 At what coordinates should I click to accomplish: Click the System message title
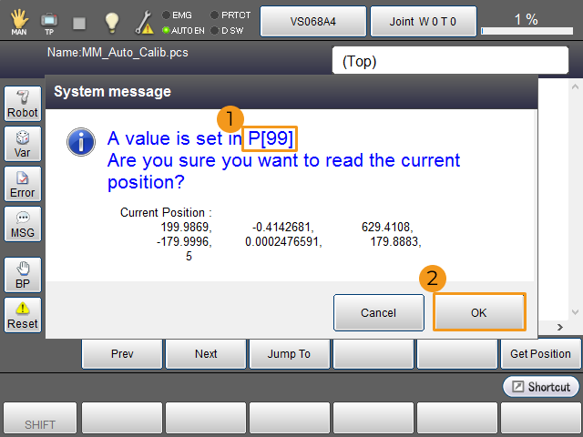(x=113, y=91)
